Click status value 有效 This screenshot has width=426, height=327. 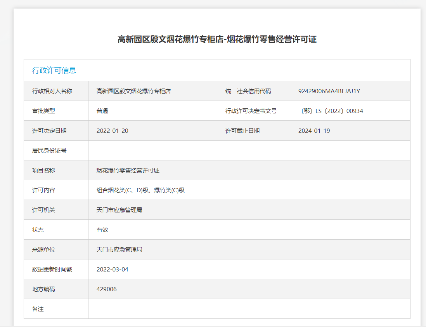[x=102, y=230]
